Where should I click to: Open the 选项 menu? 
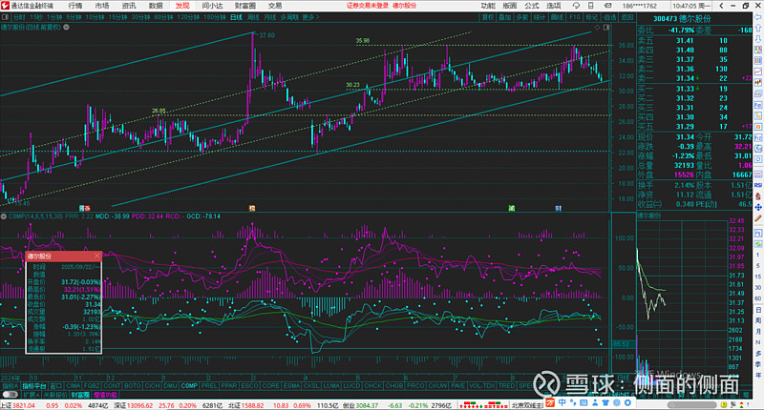[554, 6]
